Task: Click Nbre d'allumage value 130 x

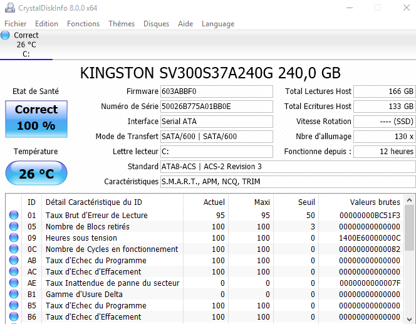Action: pos(385,137)
